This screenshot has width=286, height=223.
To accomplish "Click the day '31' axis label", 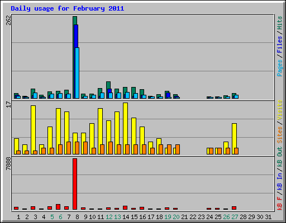I will tap(268, 217).
